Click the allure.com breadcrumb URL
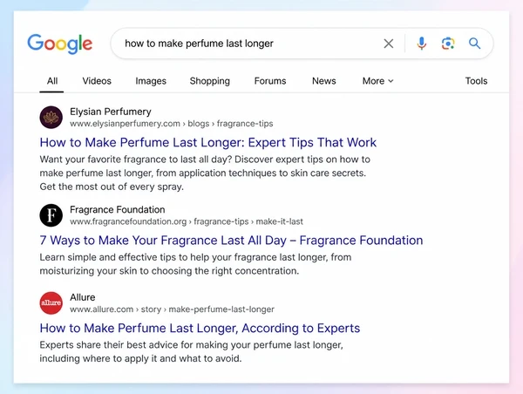523x394 pixels. pos(172,309)
